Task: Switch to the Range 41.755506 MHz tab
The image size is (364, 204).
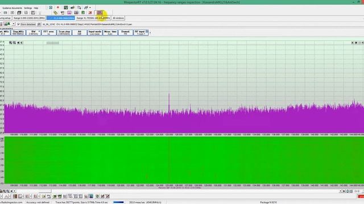Action: 93,18
